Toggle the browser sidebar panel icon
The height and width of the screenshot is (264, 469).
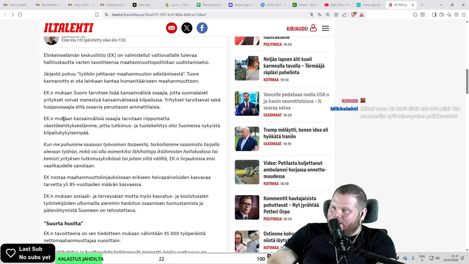click(x=434, y=15)
